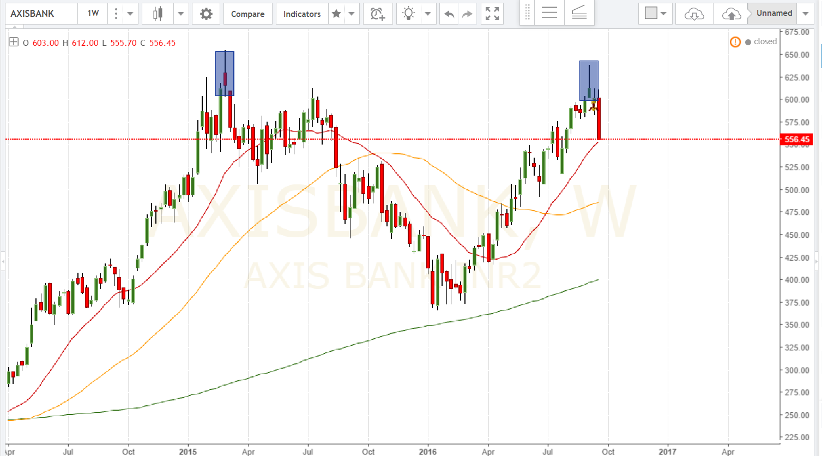Open chart properties gear settings
This screenshot has width=822, height=456.
point(206,14)
